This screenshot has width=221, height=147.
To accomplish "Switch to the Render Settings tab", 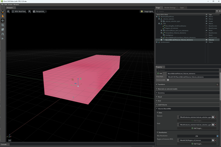I will [x=170, y=8].
